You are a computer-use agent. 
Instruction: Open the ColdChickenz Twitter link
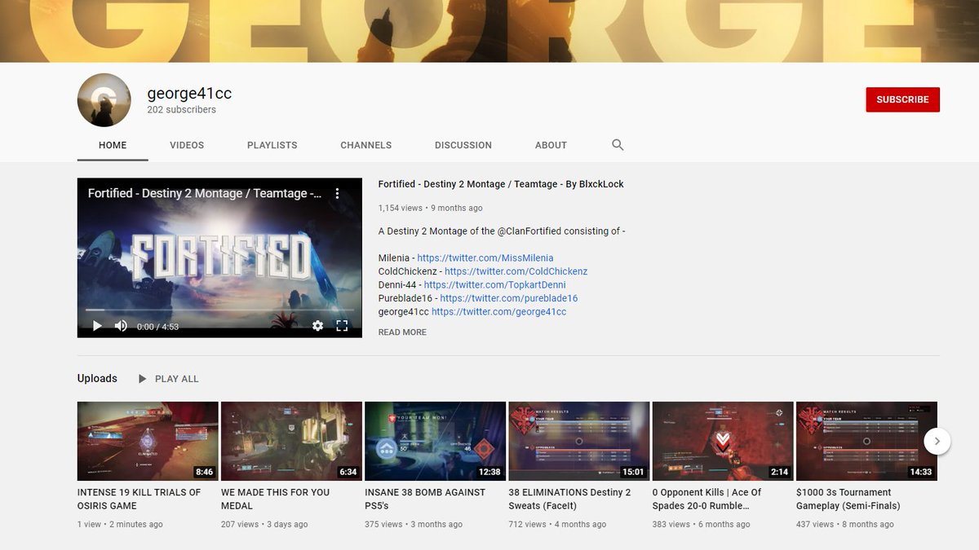click(x=516, y=271)
